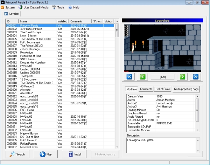Select 'SNES Levels' levelset
Viewport: 210px width, 165px height.
click(x=60, y=59)
